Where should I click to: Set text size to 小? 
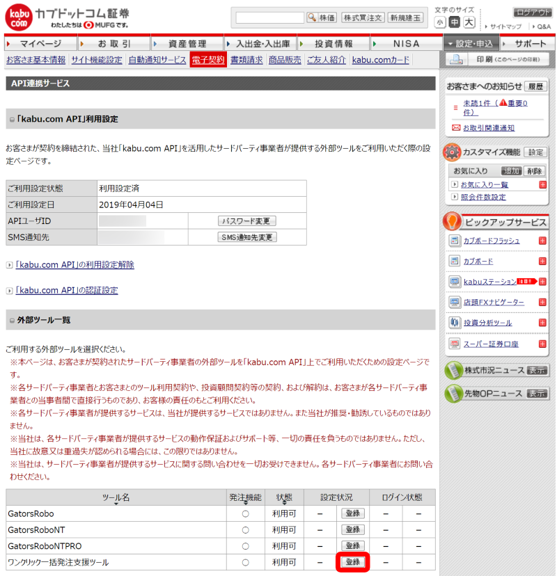click(x=440, y=22)
